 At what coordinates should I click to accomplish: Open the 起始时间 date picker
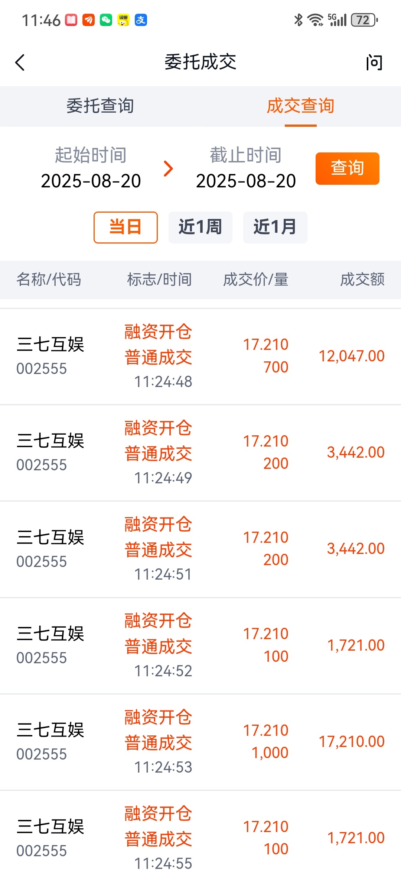point(91,168)
